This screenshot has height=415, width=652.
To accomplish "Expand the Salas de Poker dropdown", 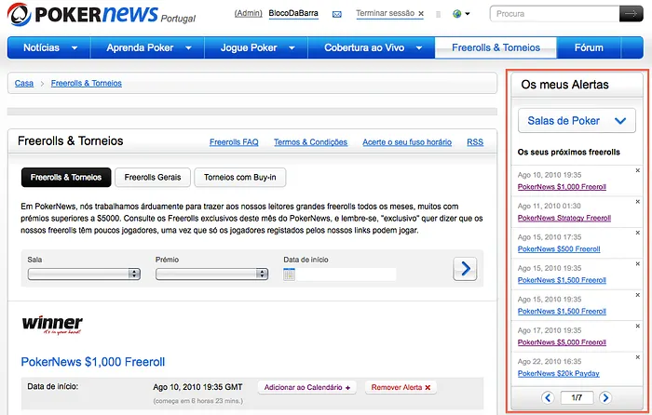I will (x=577, y=120).
